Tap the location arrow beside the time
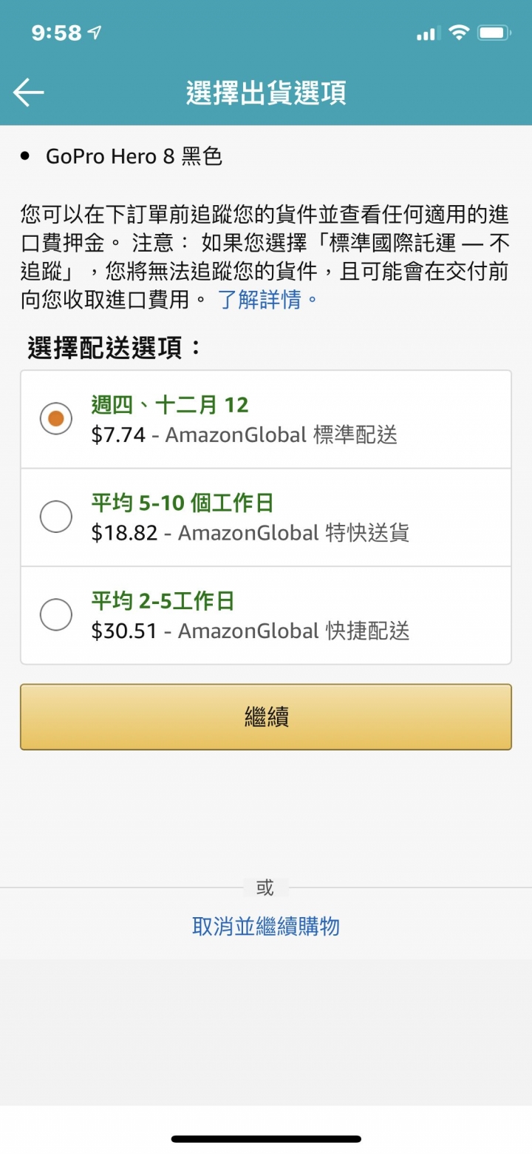532x1154 pixels. [95, 33]
